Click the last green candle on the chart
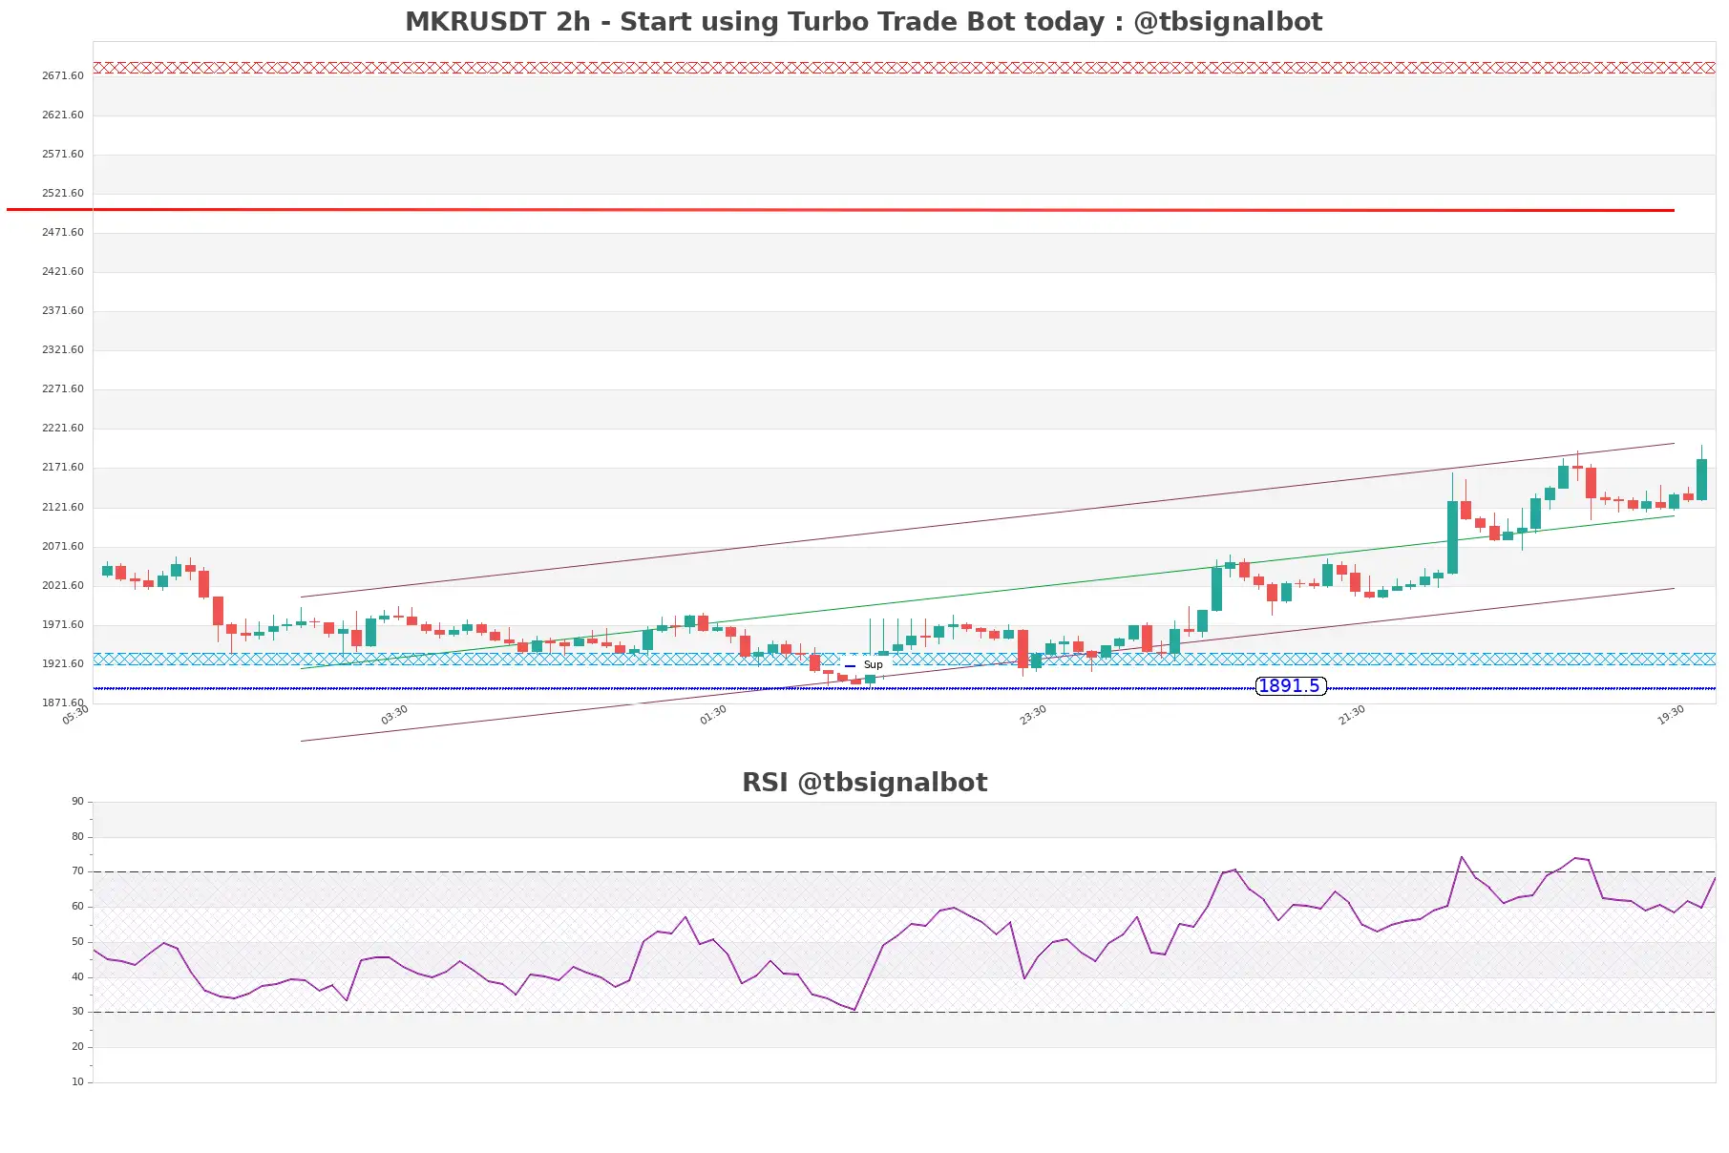The width and height of the screenshot is (1729, 1153). tap(1701, 479)
